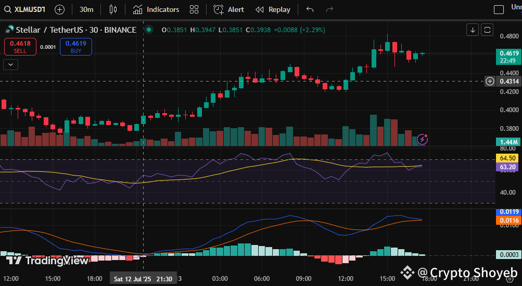Click the plus icon at price 0.4314
522x286 pixels.
coord(490,81)
